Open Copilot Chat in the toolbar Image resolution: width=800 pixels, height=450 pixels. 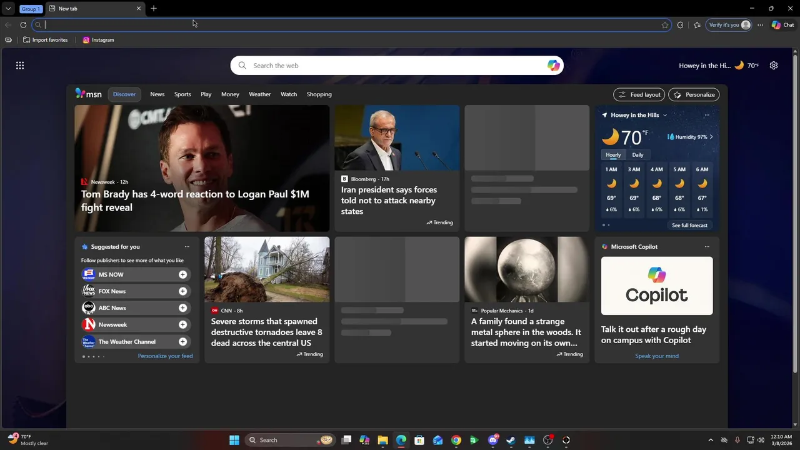tap(782, 25)
